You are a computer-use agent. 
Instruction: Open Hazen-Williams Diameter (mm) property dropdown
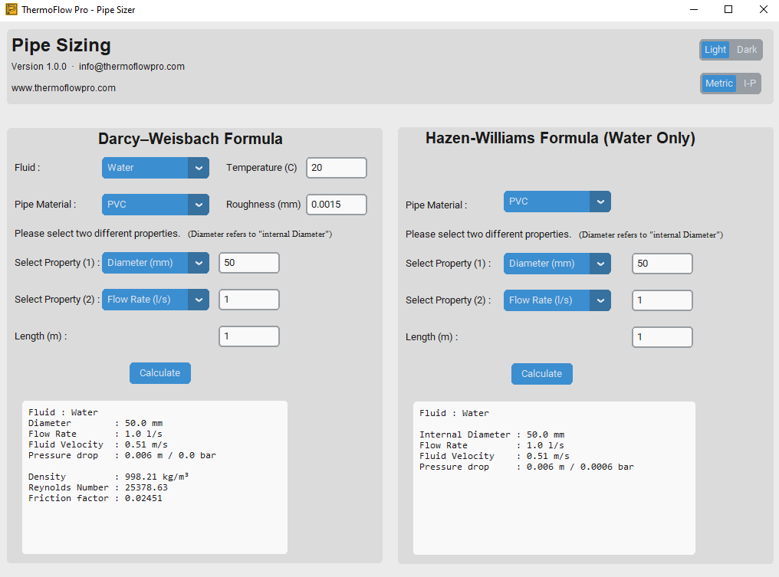[x=557, y=264]
